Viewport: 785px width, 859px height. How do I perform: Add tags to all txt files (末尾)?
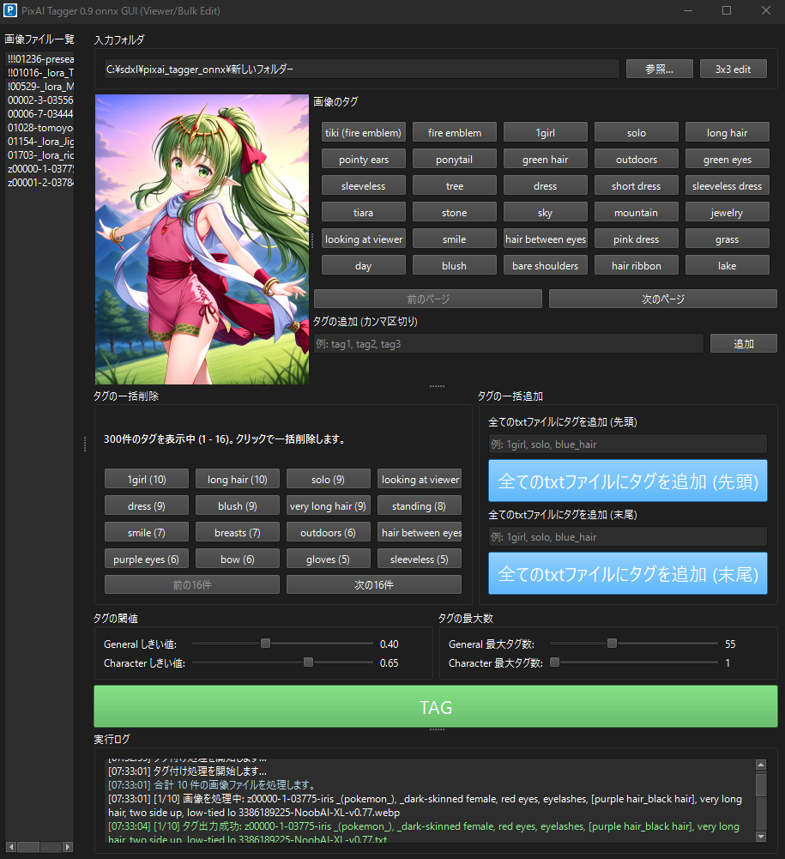[x=628, y=573]
